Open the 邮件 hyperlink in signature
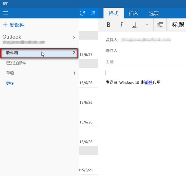 (x=149, y=82)
